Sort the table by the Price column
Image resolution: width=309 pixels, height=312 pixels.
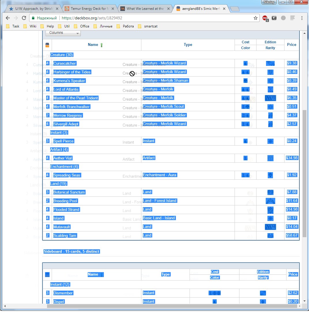coord(291,45)
